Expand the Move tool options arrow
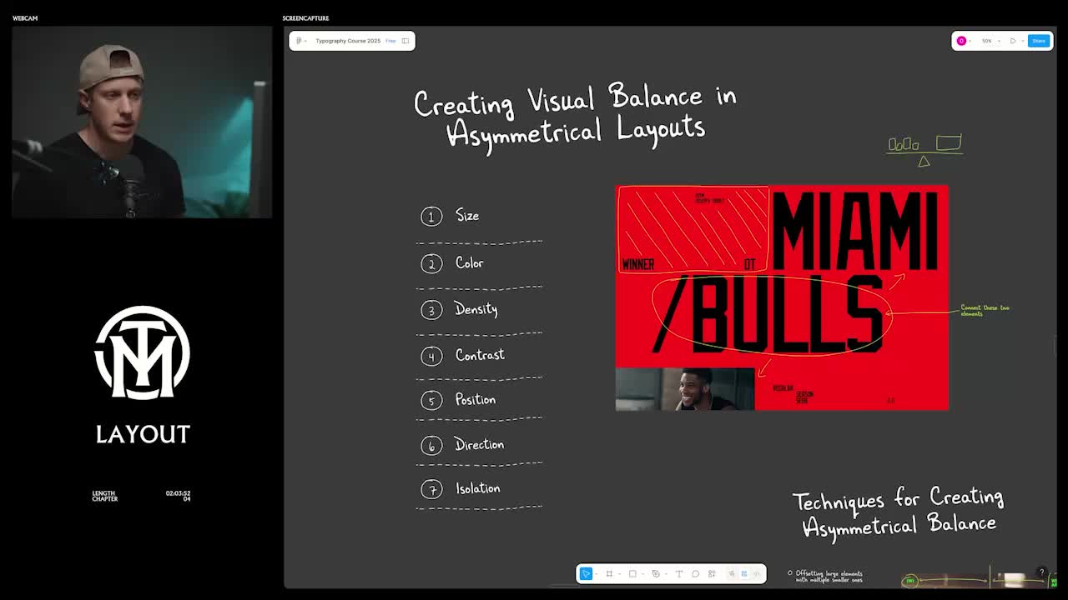 tap(597, 574)
